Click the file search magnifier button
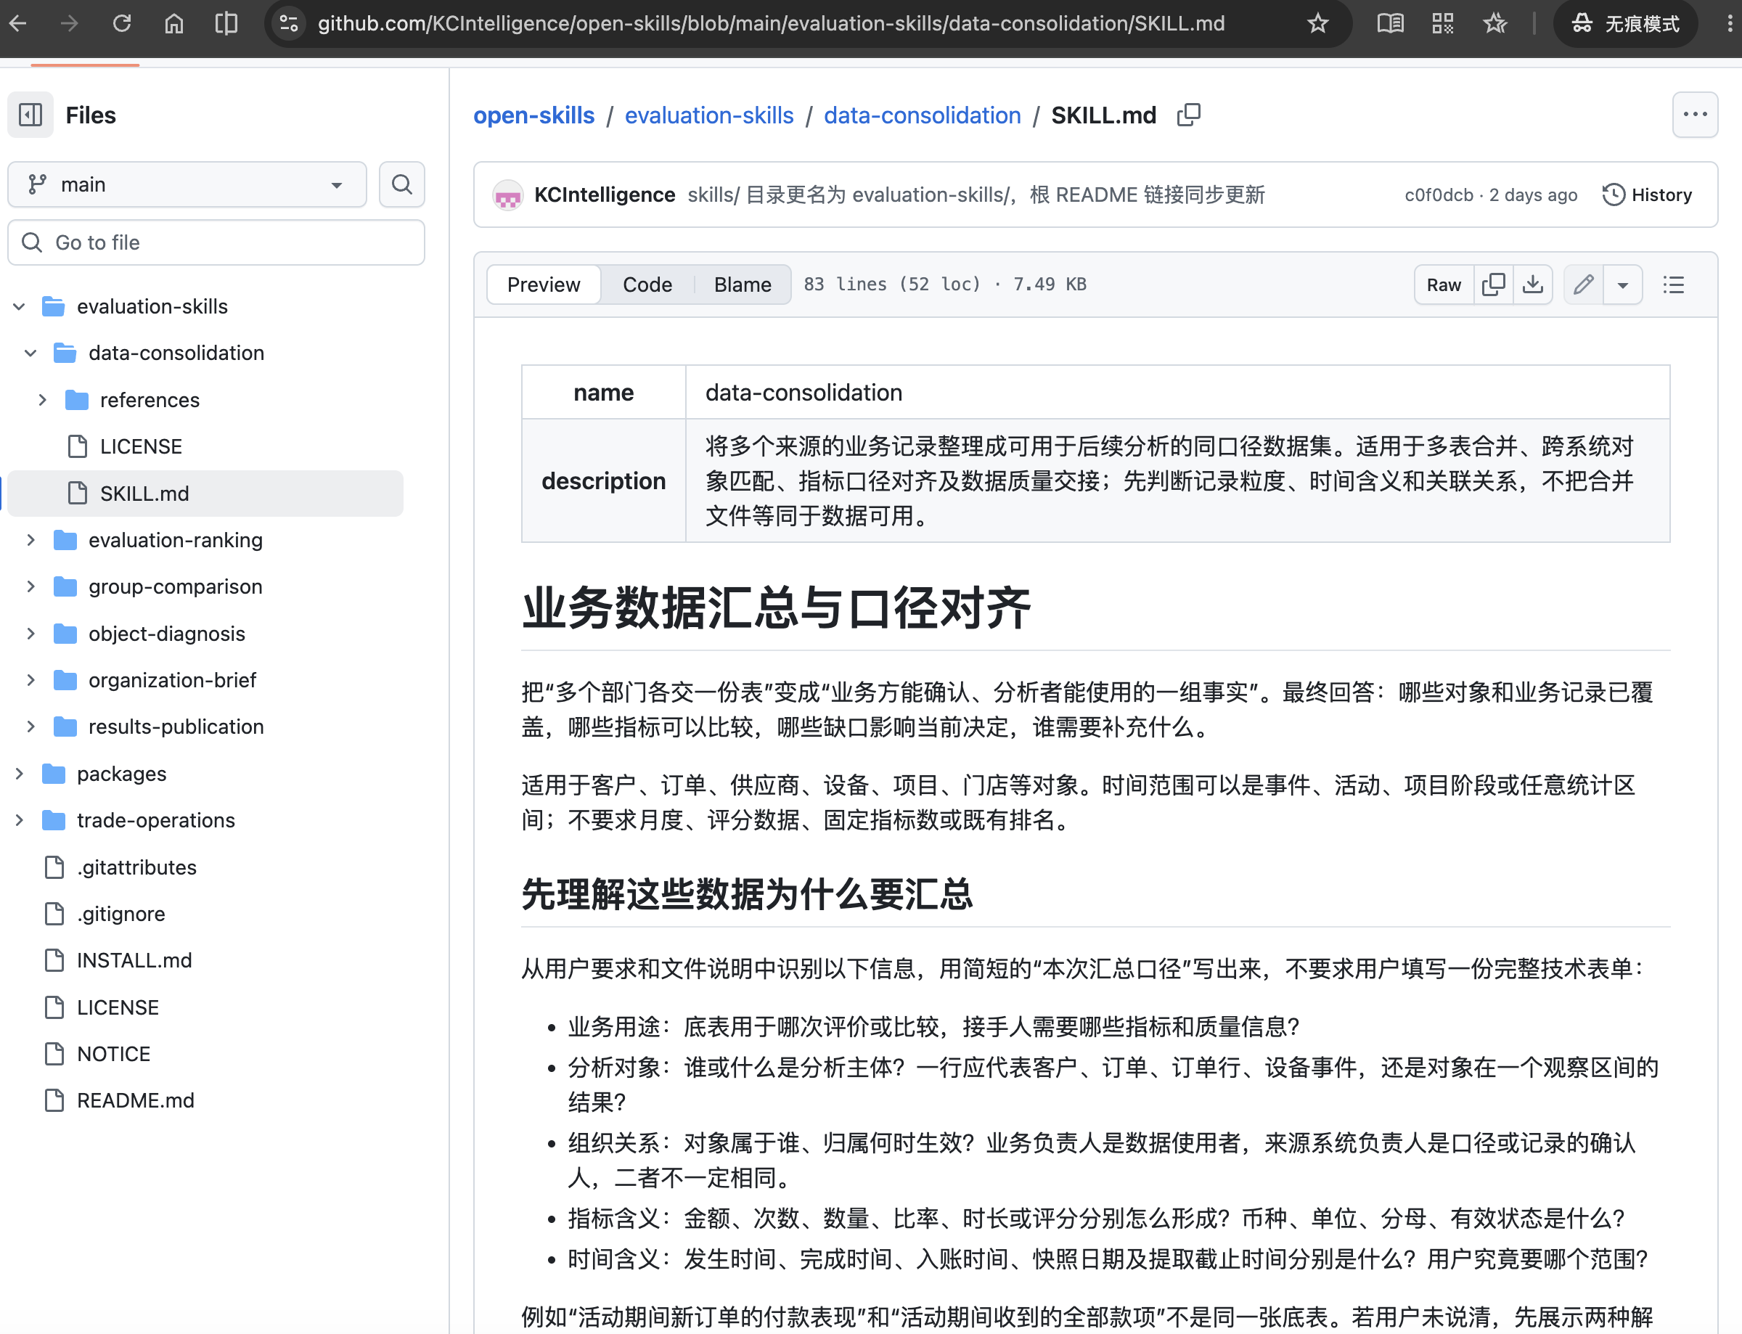 tap(402, 185)
